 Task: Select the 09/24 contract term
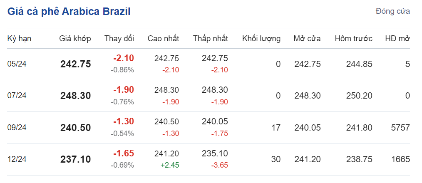pyautogui.click(x=17, y=128)
